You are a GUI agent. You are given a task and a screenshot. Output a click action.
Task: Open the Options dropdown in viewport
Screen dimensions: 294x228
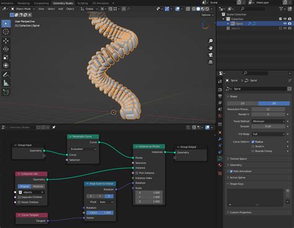(x=207, y=15)
